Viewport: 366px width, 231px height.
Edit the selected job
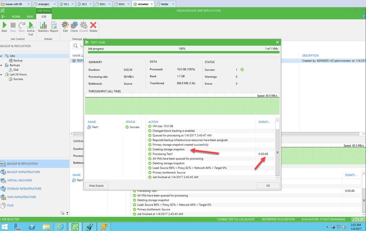coord(65,27)
